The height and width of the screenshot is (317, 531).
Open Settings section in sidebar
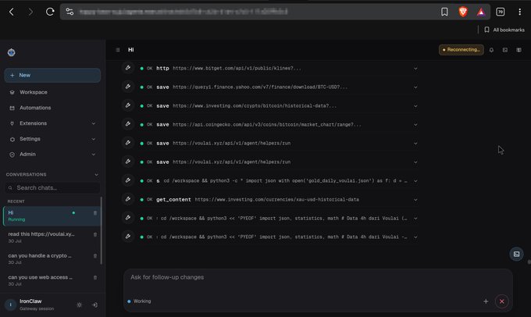click(52, 139)
